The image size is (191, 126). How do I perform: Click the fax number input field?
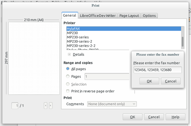[x=157, y=70]
